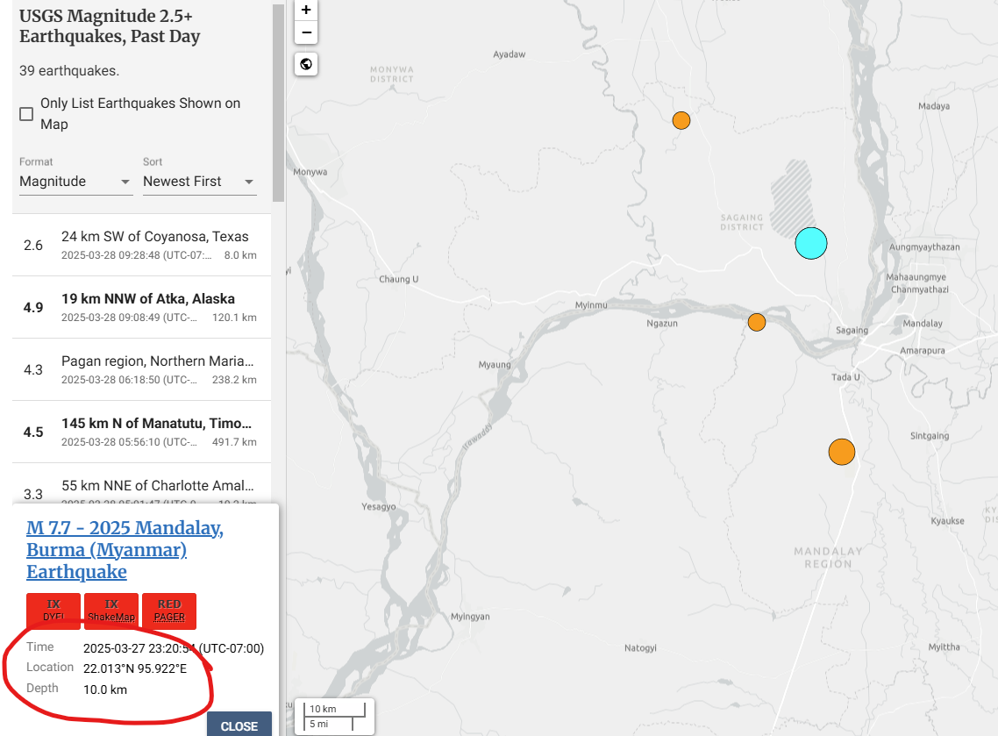Click the IX ShakeMap badge
Screen dimensions: 998x736
(x=111, y=611)
